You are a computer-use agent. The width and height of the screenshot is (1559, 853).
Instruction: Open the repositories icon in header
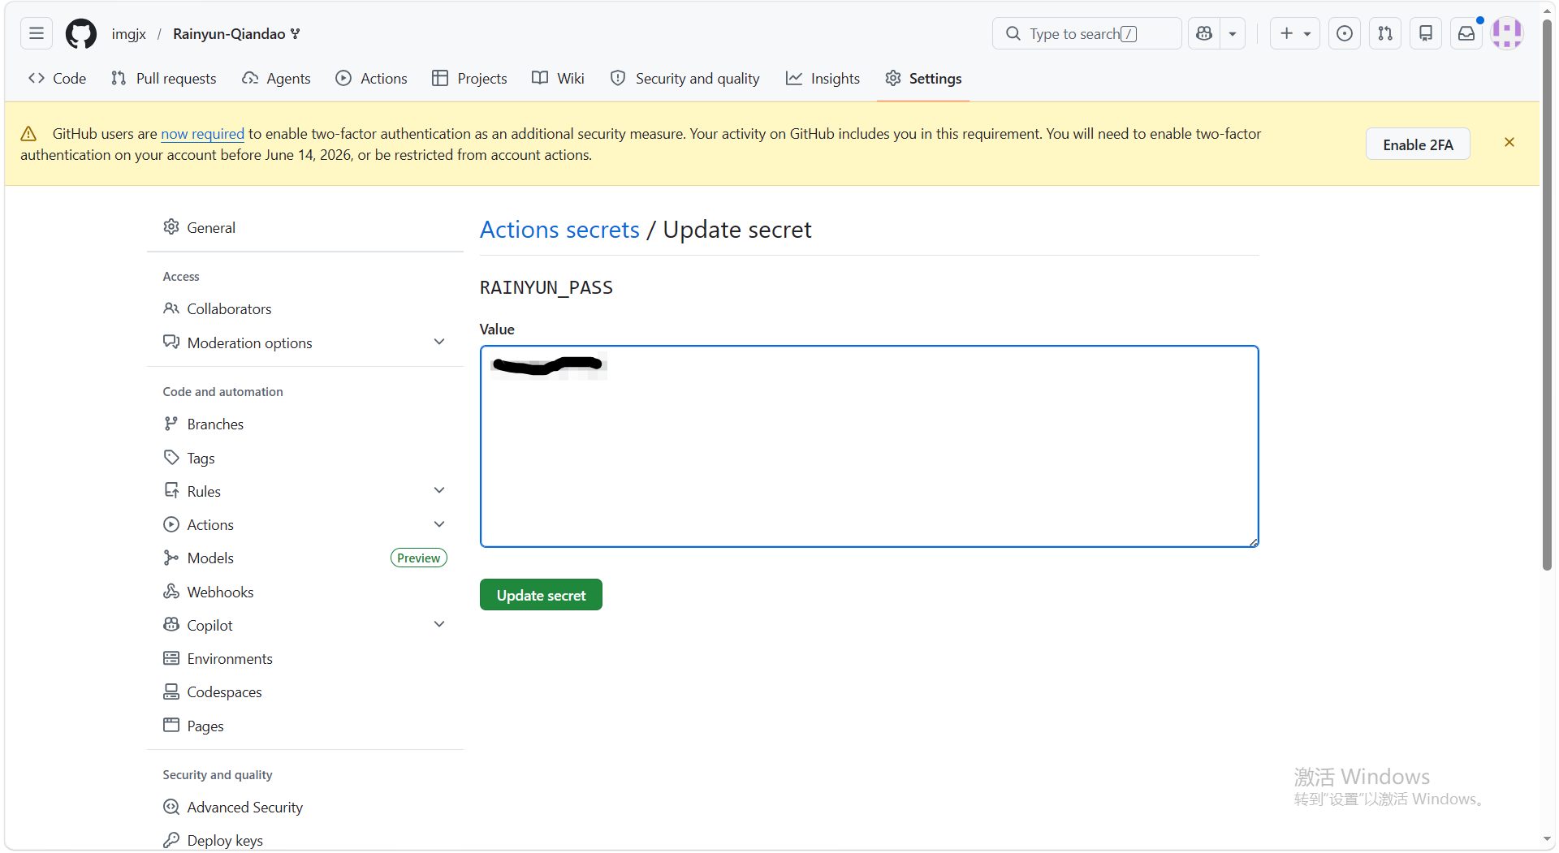coord(1426,33)
